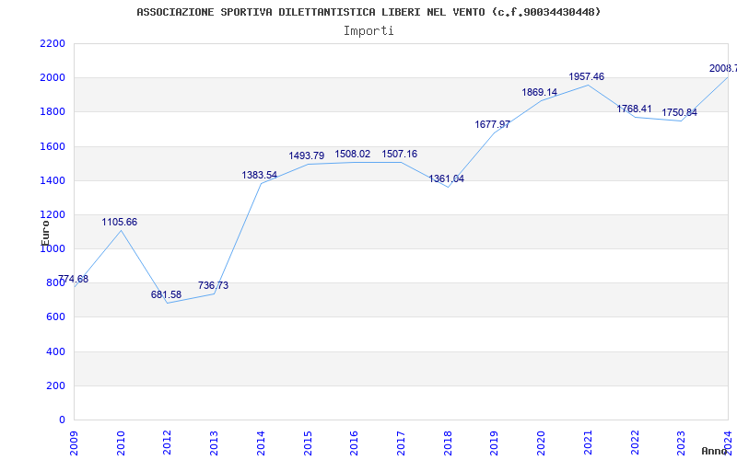The height and width of the screenshot is (460, 737).
Task: Select the x-axis year 2012
Action: [168, 443]
